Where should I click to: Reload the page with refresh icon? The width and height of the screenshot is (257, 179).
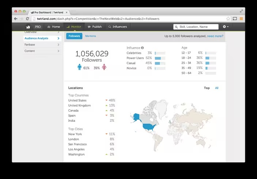[27, 19]
